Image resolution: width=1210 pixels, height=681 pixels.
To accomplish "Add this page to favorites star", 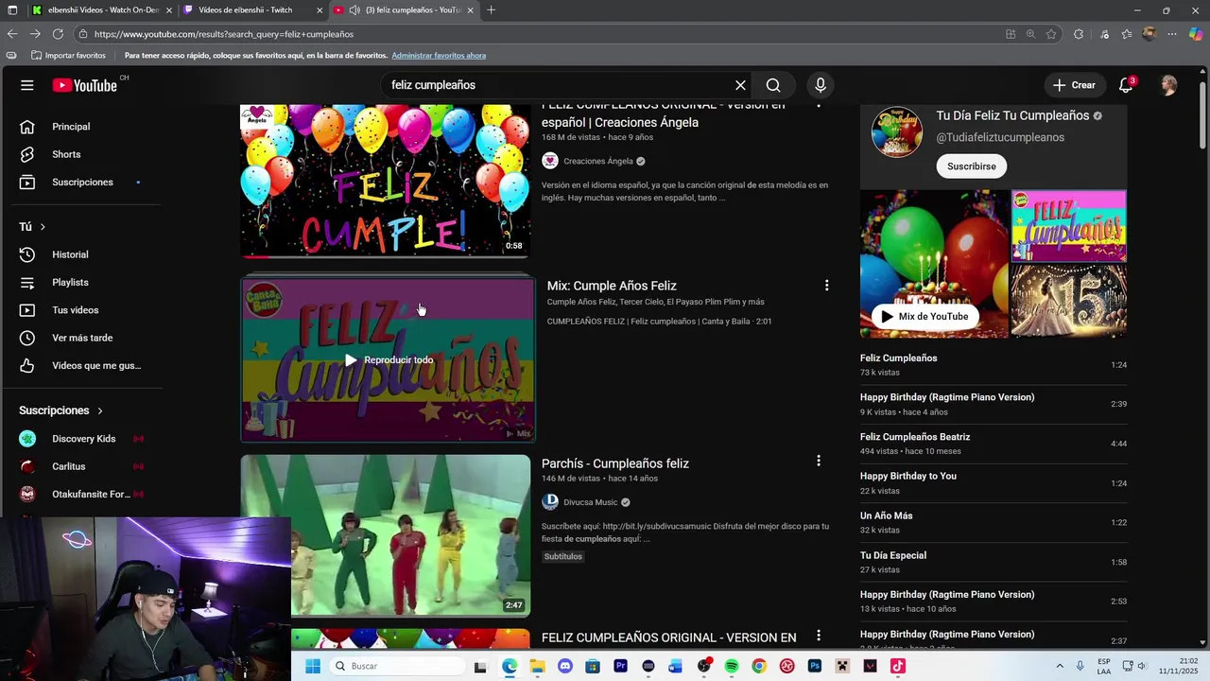I will point(1051,34).
